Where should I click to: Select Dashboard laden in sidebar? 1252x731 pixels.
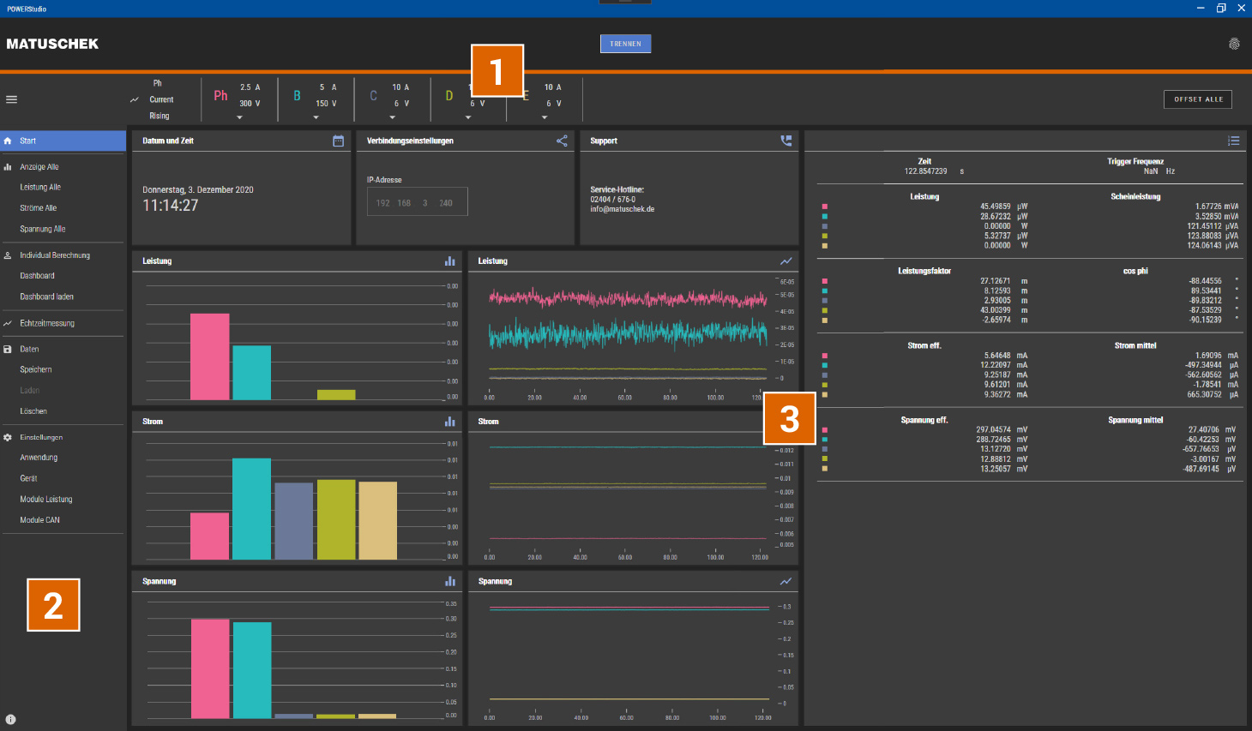[47, 297]
